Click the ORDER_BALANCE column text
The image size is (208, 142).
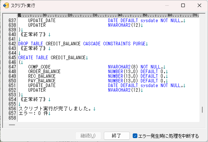pyautogui.click(x=44, y=71)
